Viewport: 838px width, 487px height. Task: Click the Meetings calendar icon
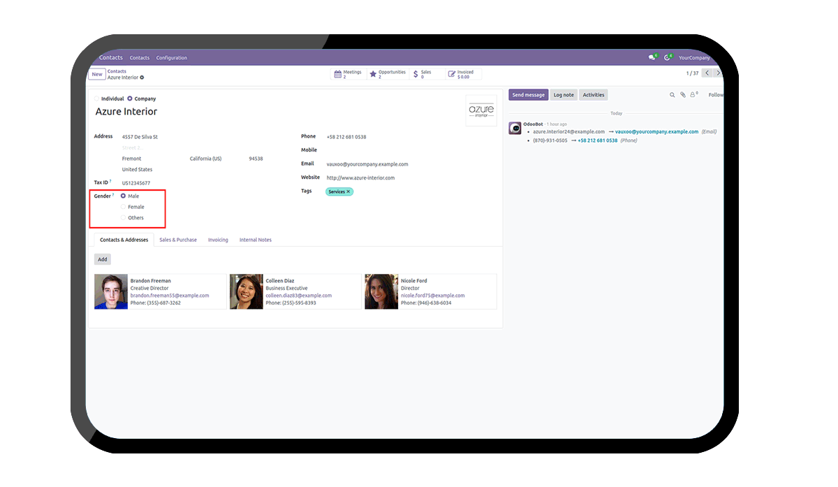338,74
